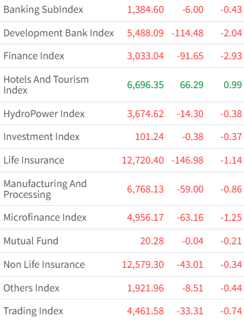Click Life Insurance value 12,720.40
The height and width of the screenshot is (321, 244).
click(143, 160)
